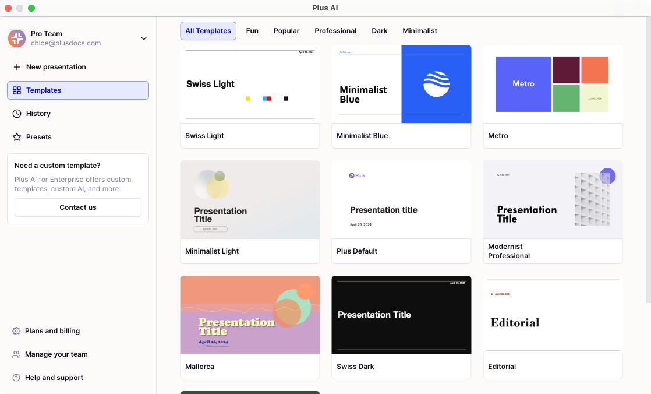Viewport: 651px width, 394px height.
Task: Click the History clock icon
Action: (x=17, y=114)
